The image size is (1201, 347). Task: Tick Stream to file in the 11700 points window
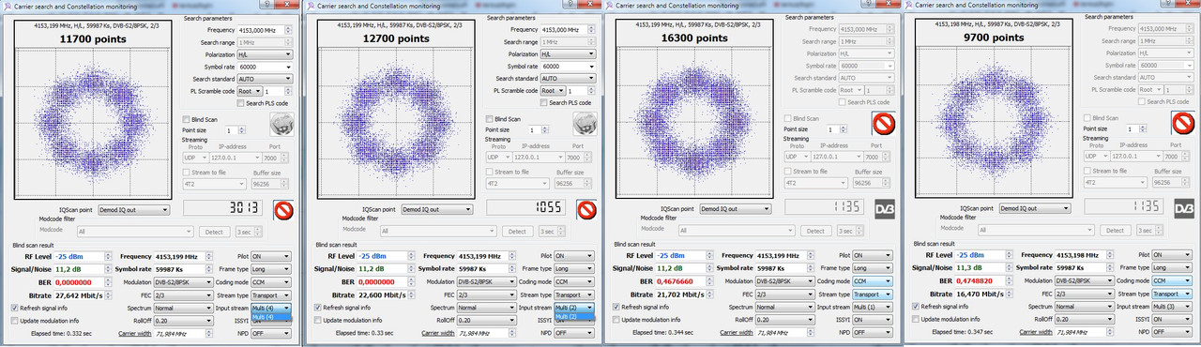click(186, 172)
